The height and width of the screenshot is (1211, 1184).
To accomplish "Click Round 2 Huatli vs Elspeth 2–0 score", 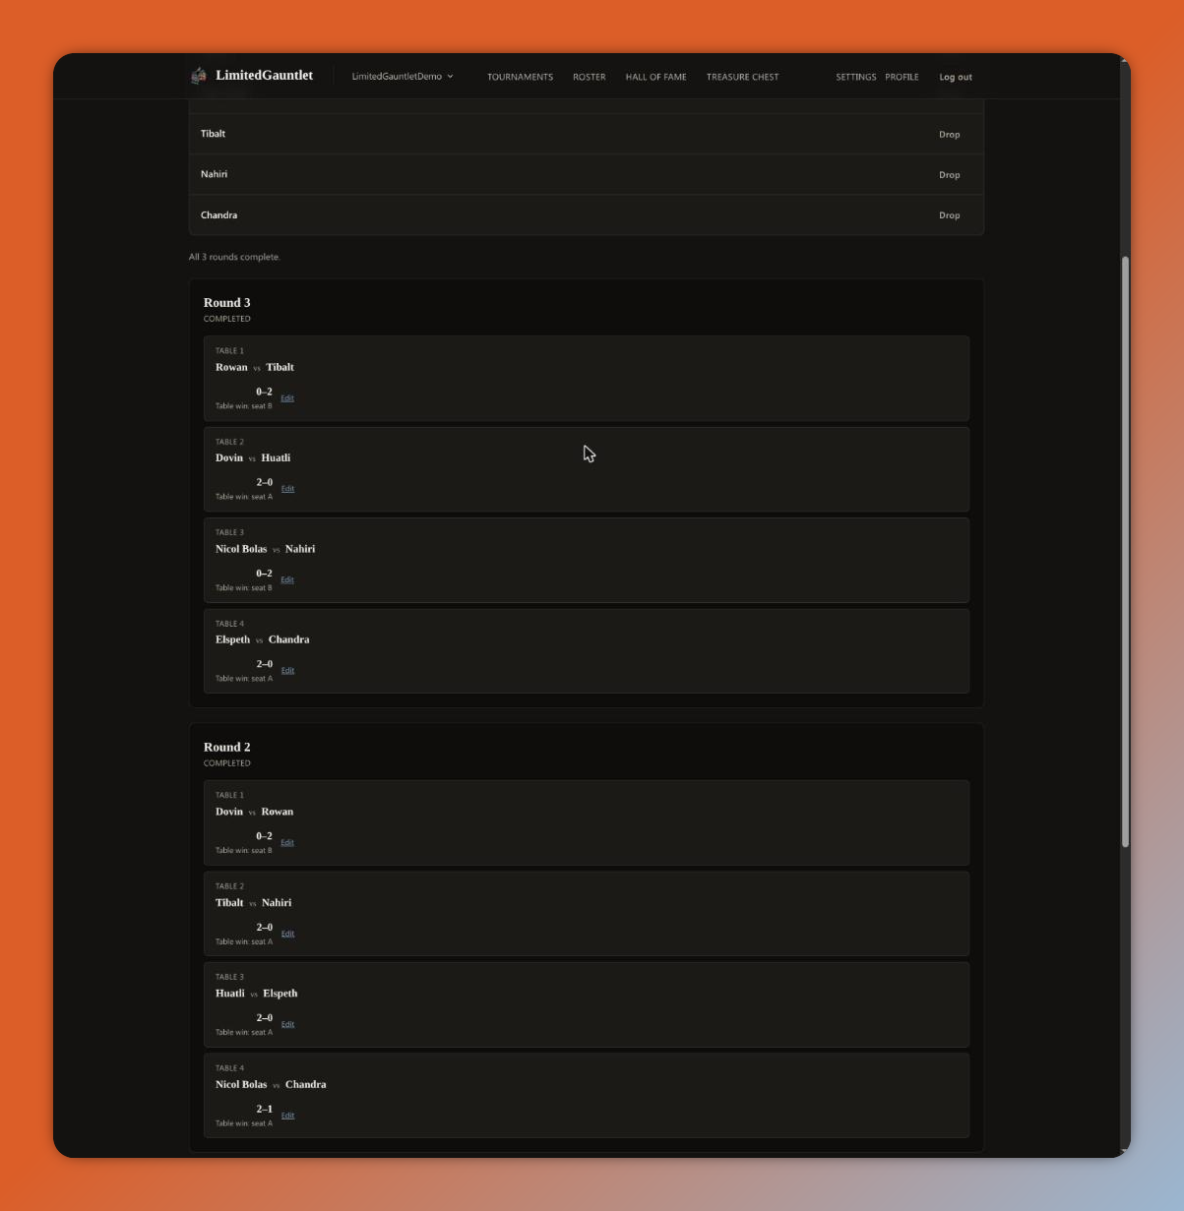I will point(265,1018).
